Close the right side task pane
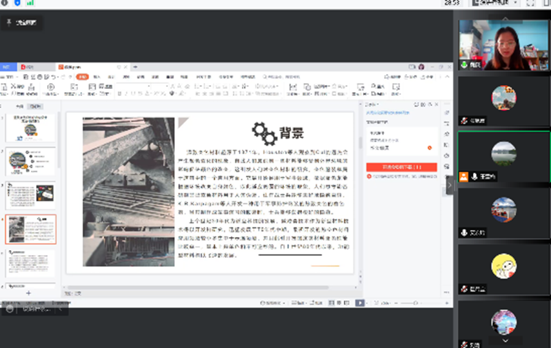551x348 pixels. click(x=436, y=103)
